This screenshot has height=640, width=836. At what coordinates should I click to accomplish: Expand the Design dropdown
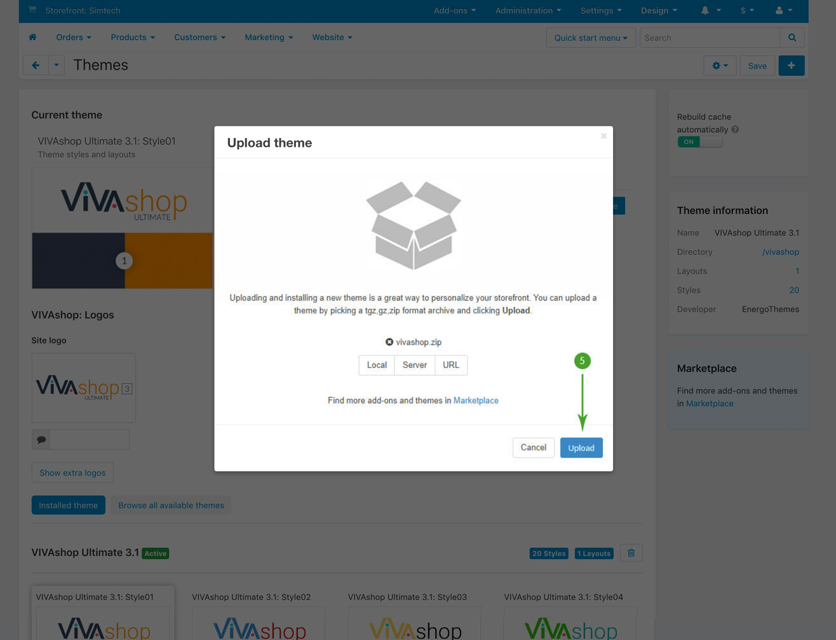pyautogui.click(x=659, y=10)
